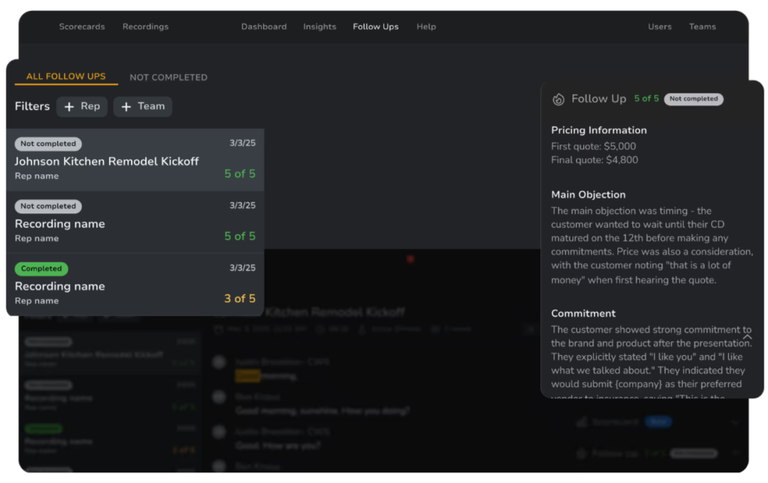
Task: Click the 3 of 5 score
Action: [240, 298]
